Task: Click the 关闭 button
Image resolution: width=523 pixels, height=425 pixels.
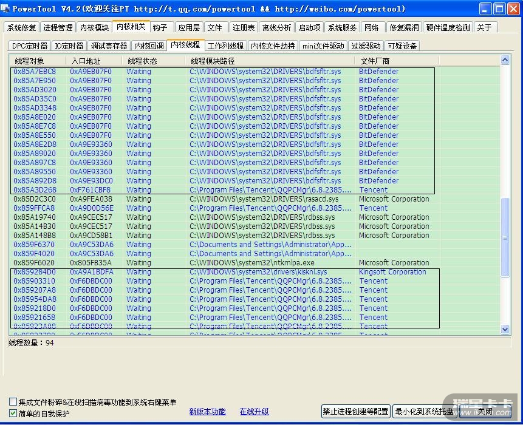Action: 485,411
